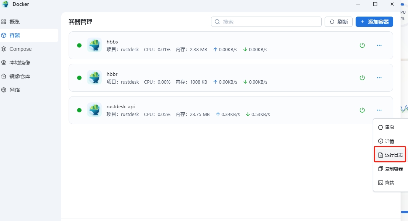Click the hbbs container name
408x221 pixels.
(x=112, y=42)
